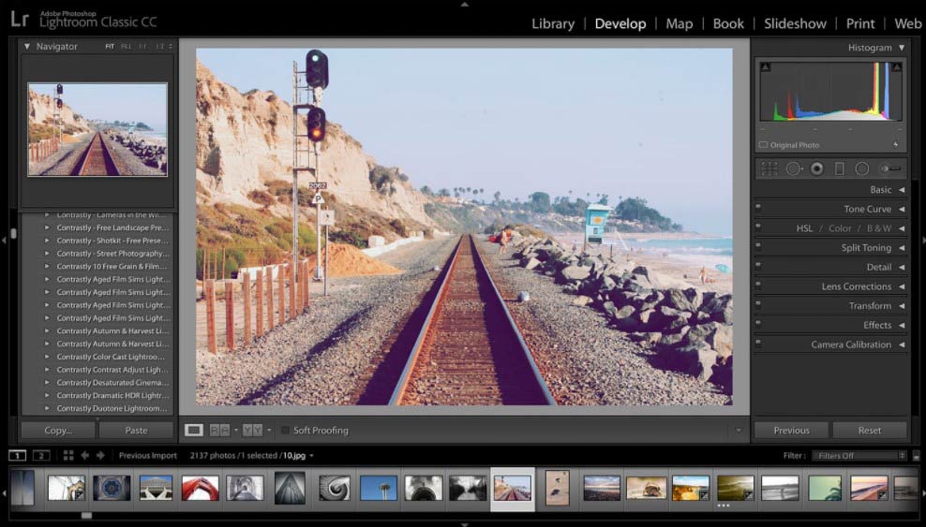The image size is (926, 527).
Task: Toggle Detail panel on/off switch
Action: pyautogui.click(x=758, y=265)
